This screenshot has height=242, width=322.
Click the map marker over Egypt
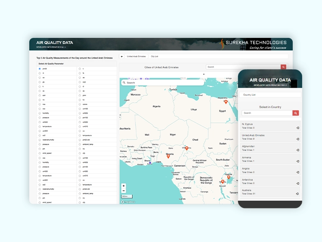point(226,102)
